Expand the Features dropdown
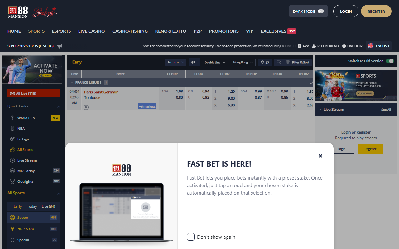This screenshot has width=399, height=249. 175,62
